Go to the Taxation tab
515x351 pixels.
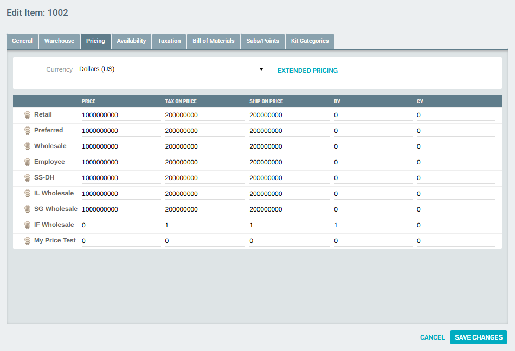coord(169,41)
